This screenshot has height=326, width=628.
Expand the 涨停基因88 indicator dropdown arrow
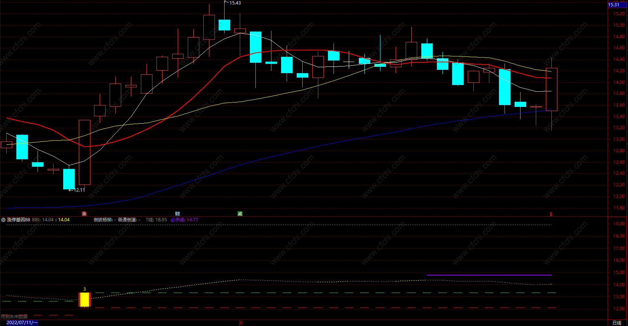[3, 220]
